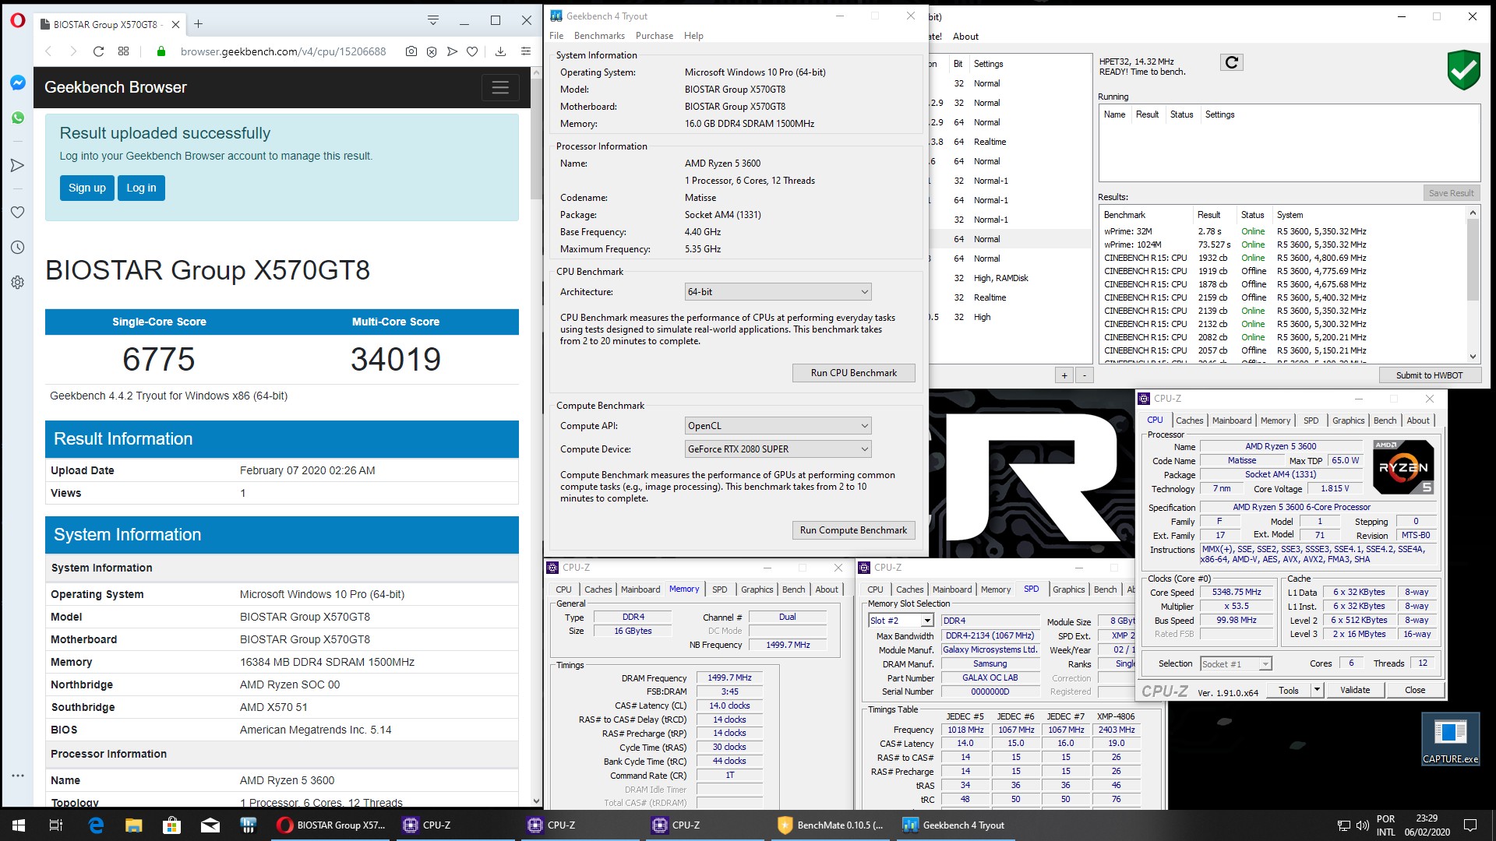The image size is (1496, 841).
Task: Add page to bookmarks heart in address bar
Action: click(471, 51)
